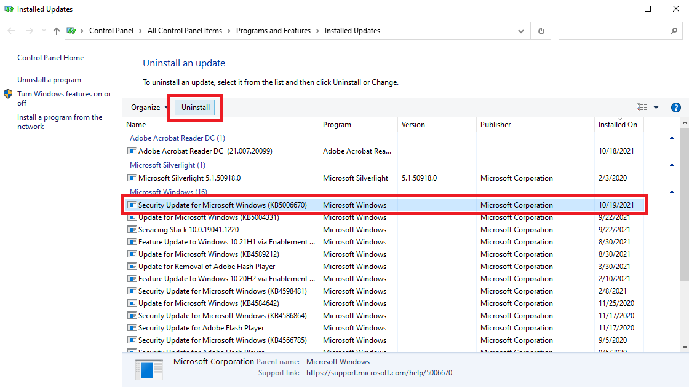This screenshot has width=689, height=387.
Task: Open Control Panel Home link
Action: click(50, 58)
